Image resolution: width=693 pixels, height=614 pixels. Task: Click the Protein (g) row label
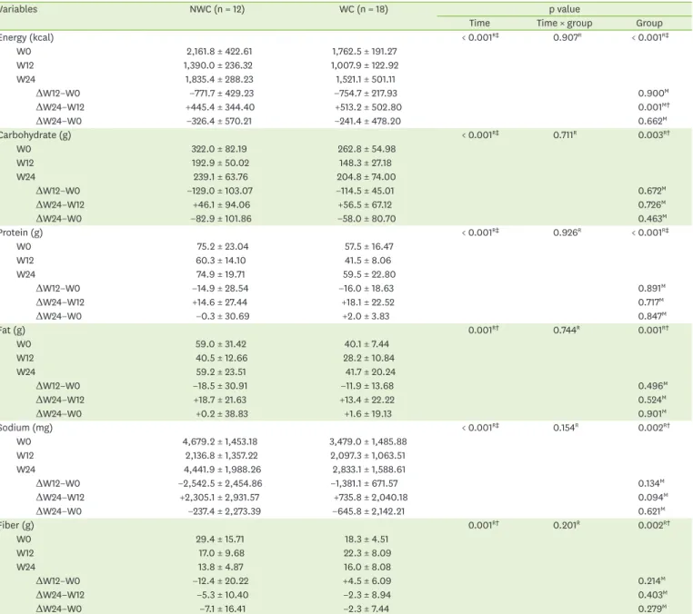pos(21,233)
